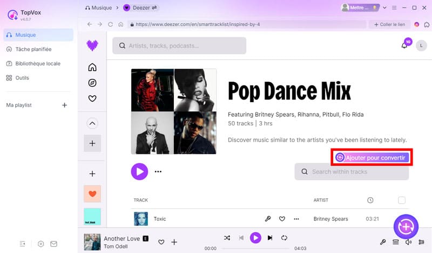Image resolution: width=432 pixels, height=253 pixels.
Task: Open Bibliothèque locale in sidebar
Action: [33, 63]
